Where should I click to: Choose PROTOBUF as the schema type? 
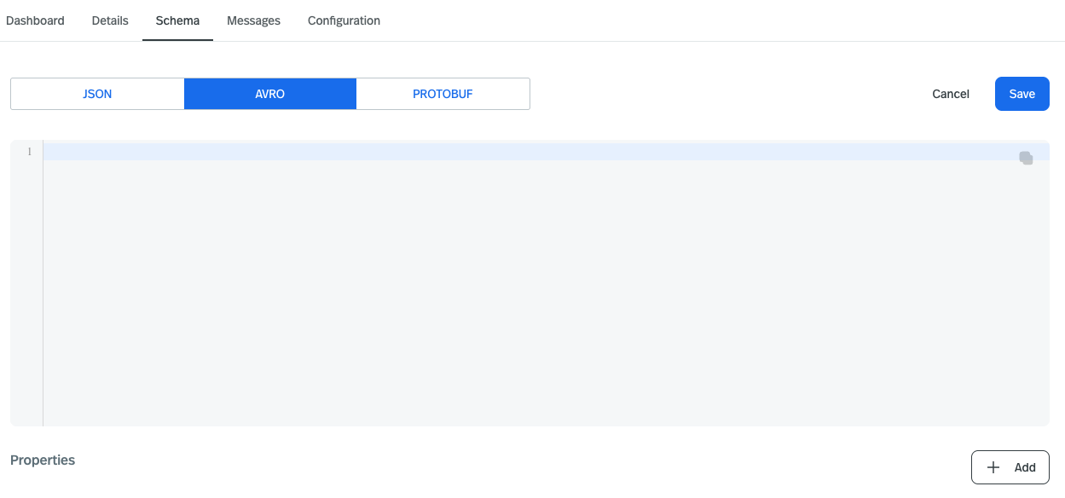(443, 94)
